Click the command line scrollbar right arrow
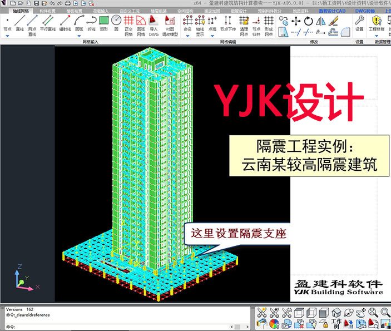Image resolution: width=391 pixels, height=331 pixels. coord(248,327)
